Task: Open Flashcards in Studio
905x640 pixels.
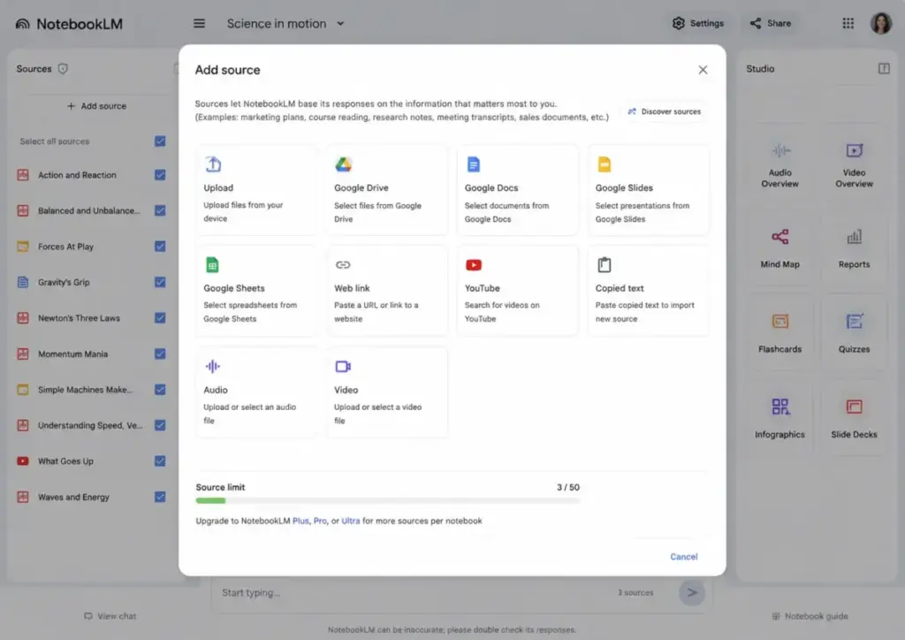Action: [x=780, y=334]
